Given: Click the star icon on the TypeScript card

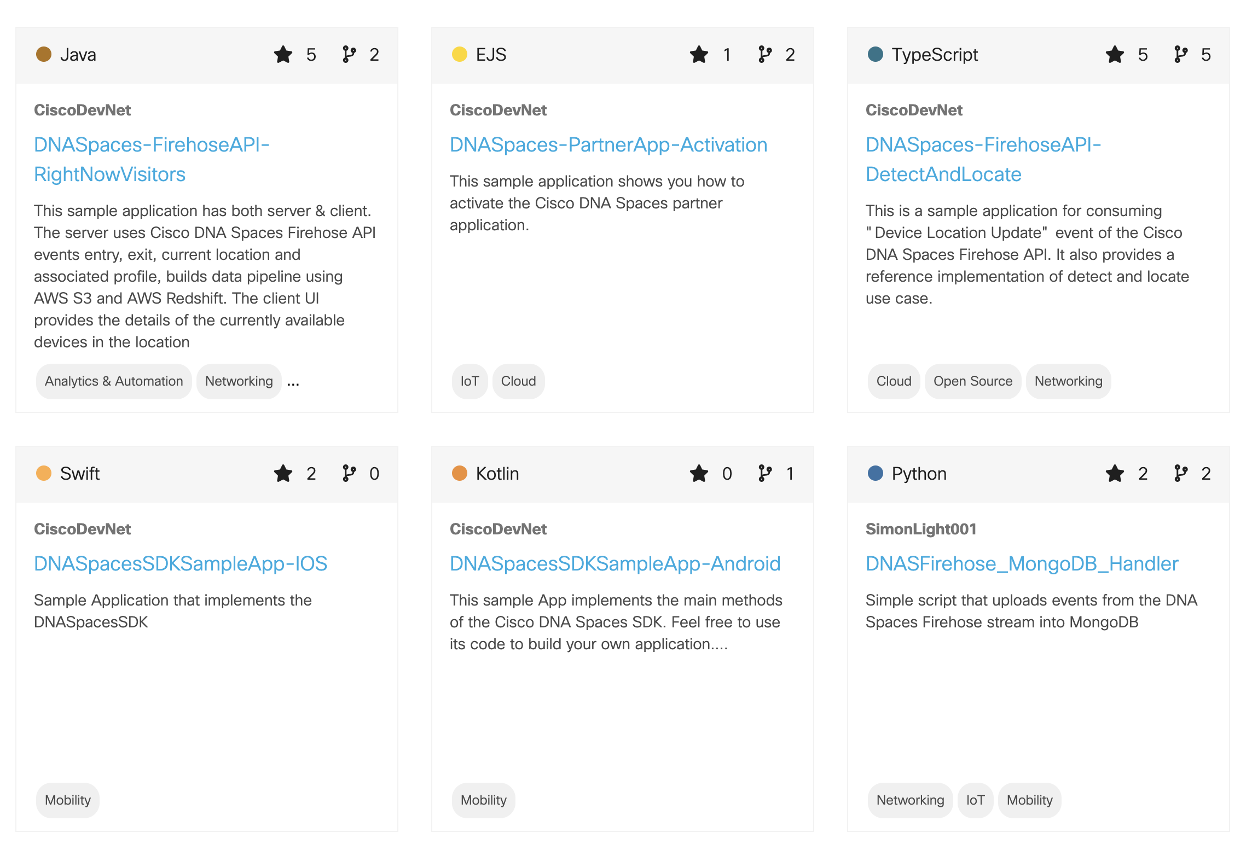Looking at the screenshot, I should (1115, 55).
